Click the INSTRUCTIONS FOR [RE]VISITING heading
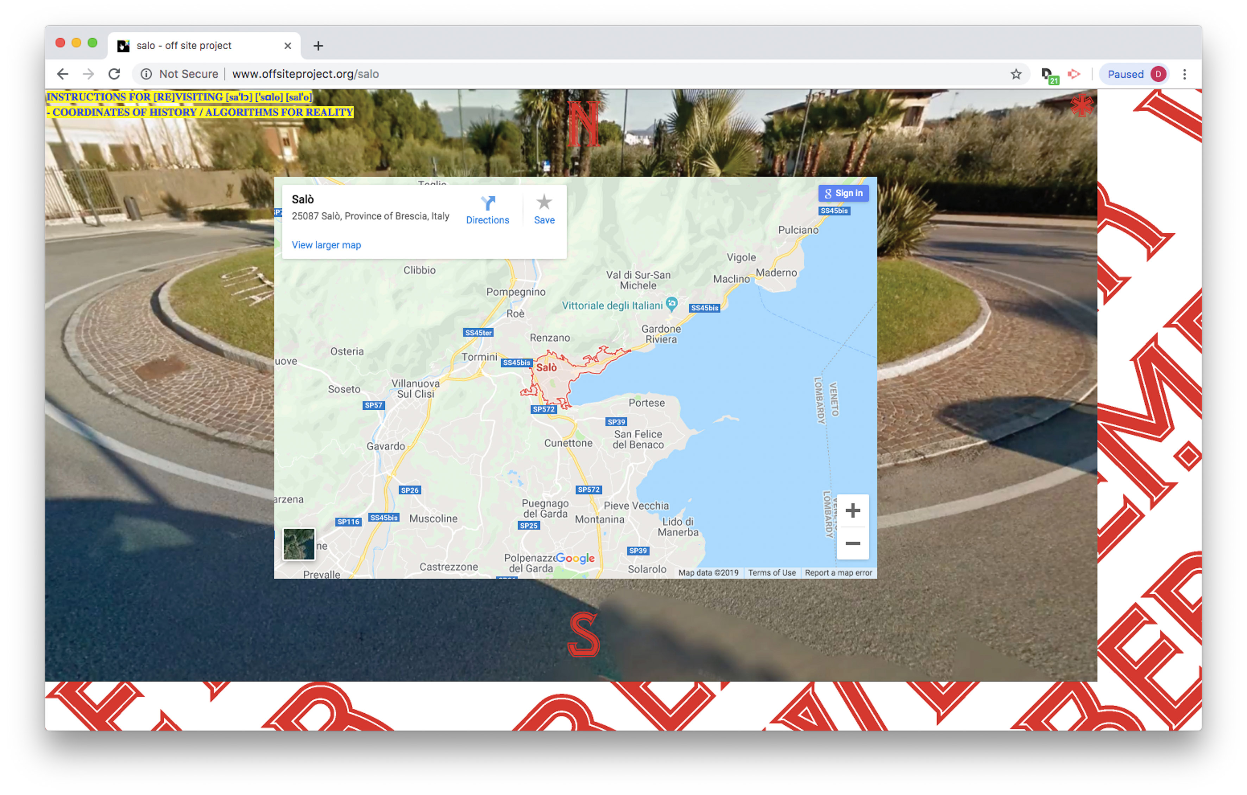This screenshot has width=1247, height=795. click(x=179, y=97)
